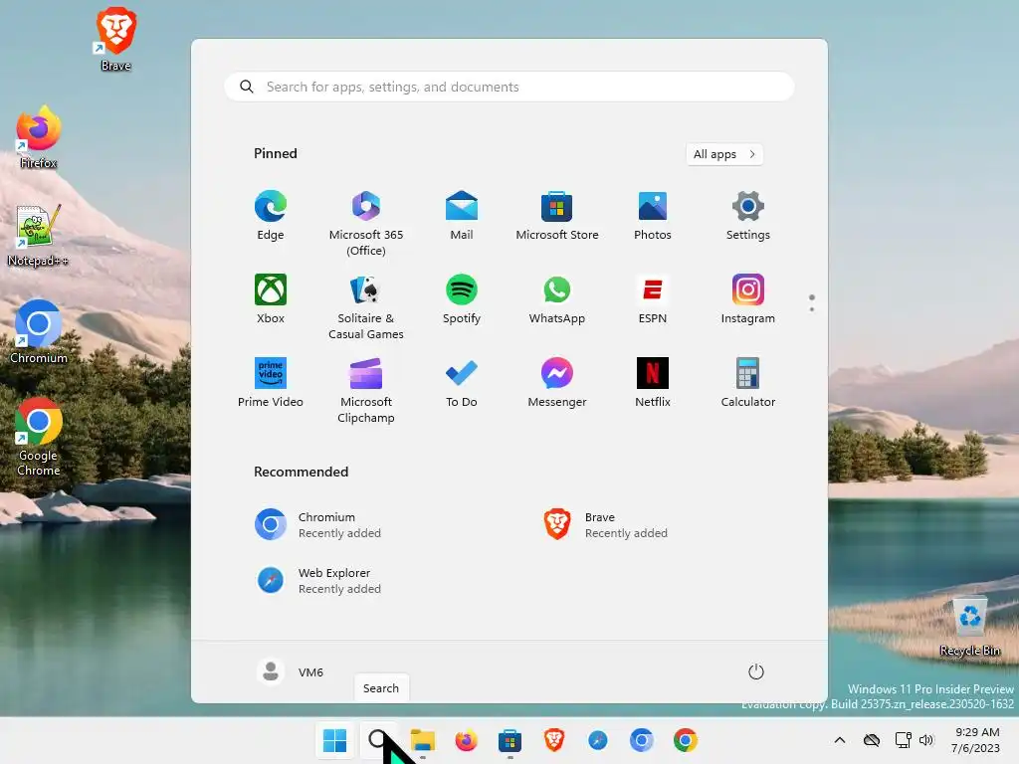Open Edge from pinned apps
This screenshot has height=764, width=1019.
pyautogui.click(x=271, y=216)
